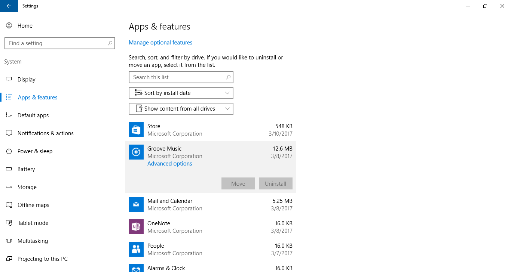Click the Apps & features list icon
511x272 pixels.
pos(9,97)
